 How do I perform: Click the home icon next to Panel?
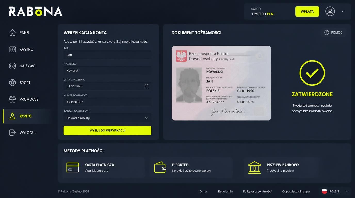[12, 32]
